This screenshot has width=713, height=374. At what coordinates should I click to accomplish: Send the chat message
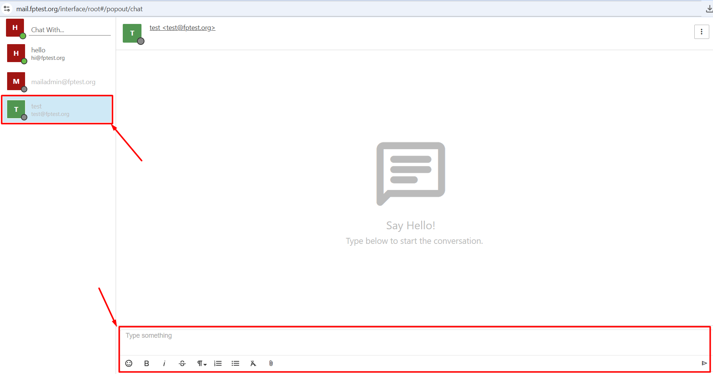[x=704, y=363]
